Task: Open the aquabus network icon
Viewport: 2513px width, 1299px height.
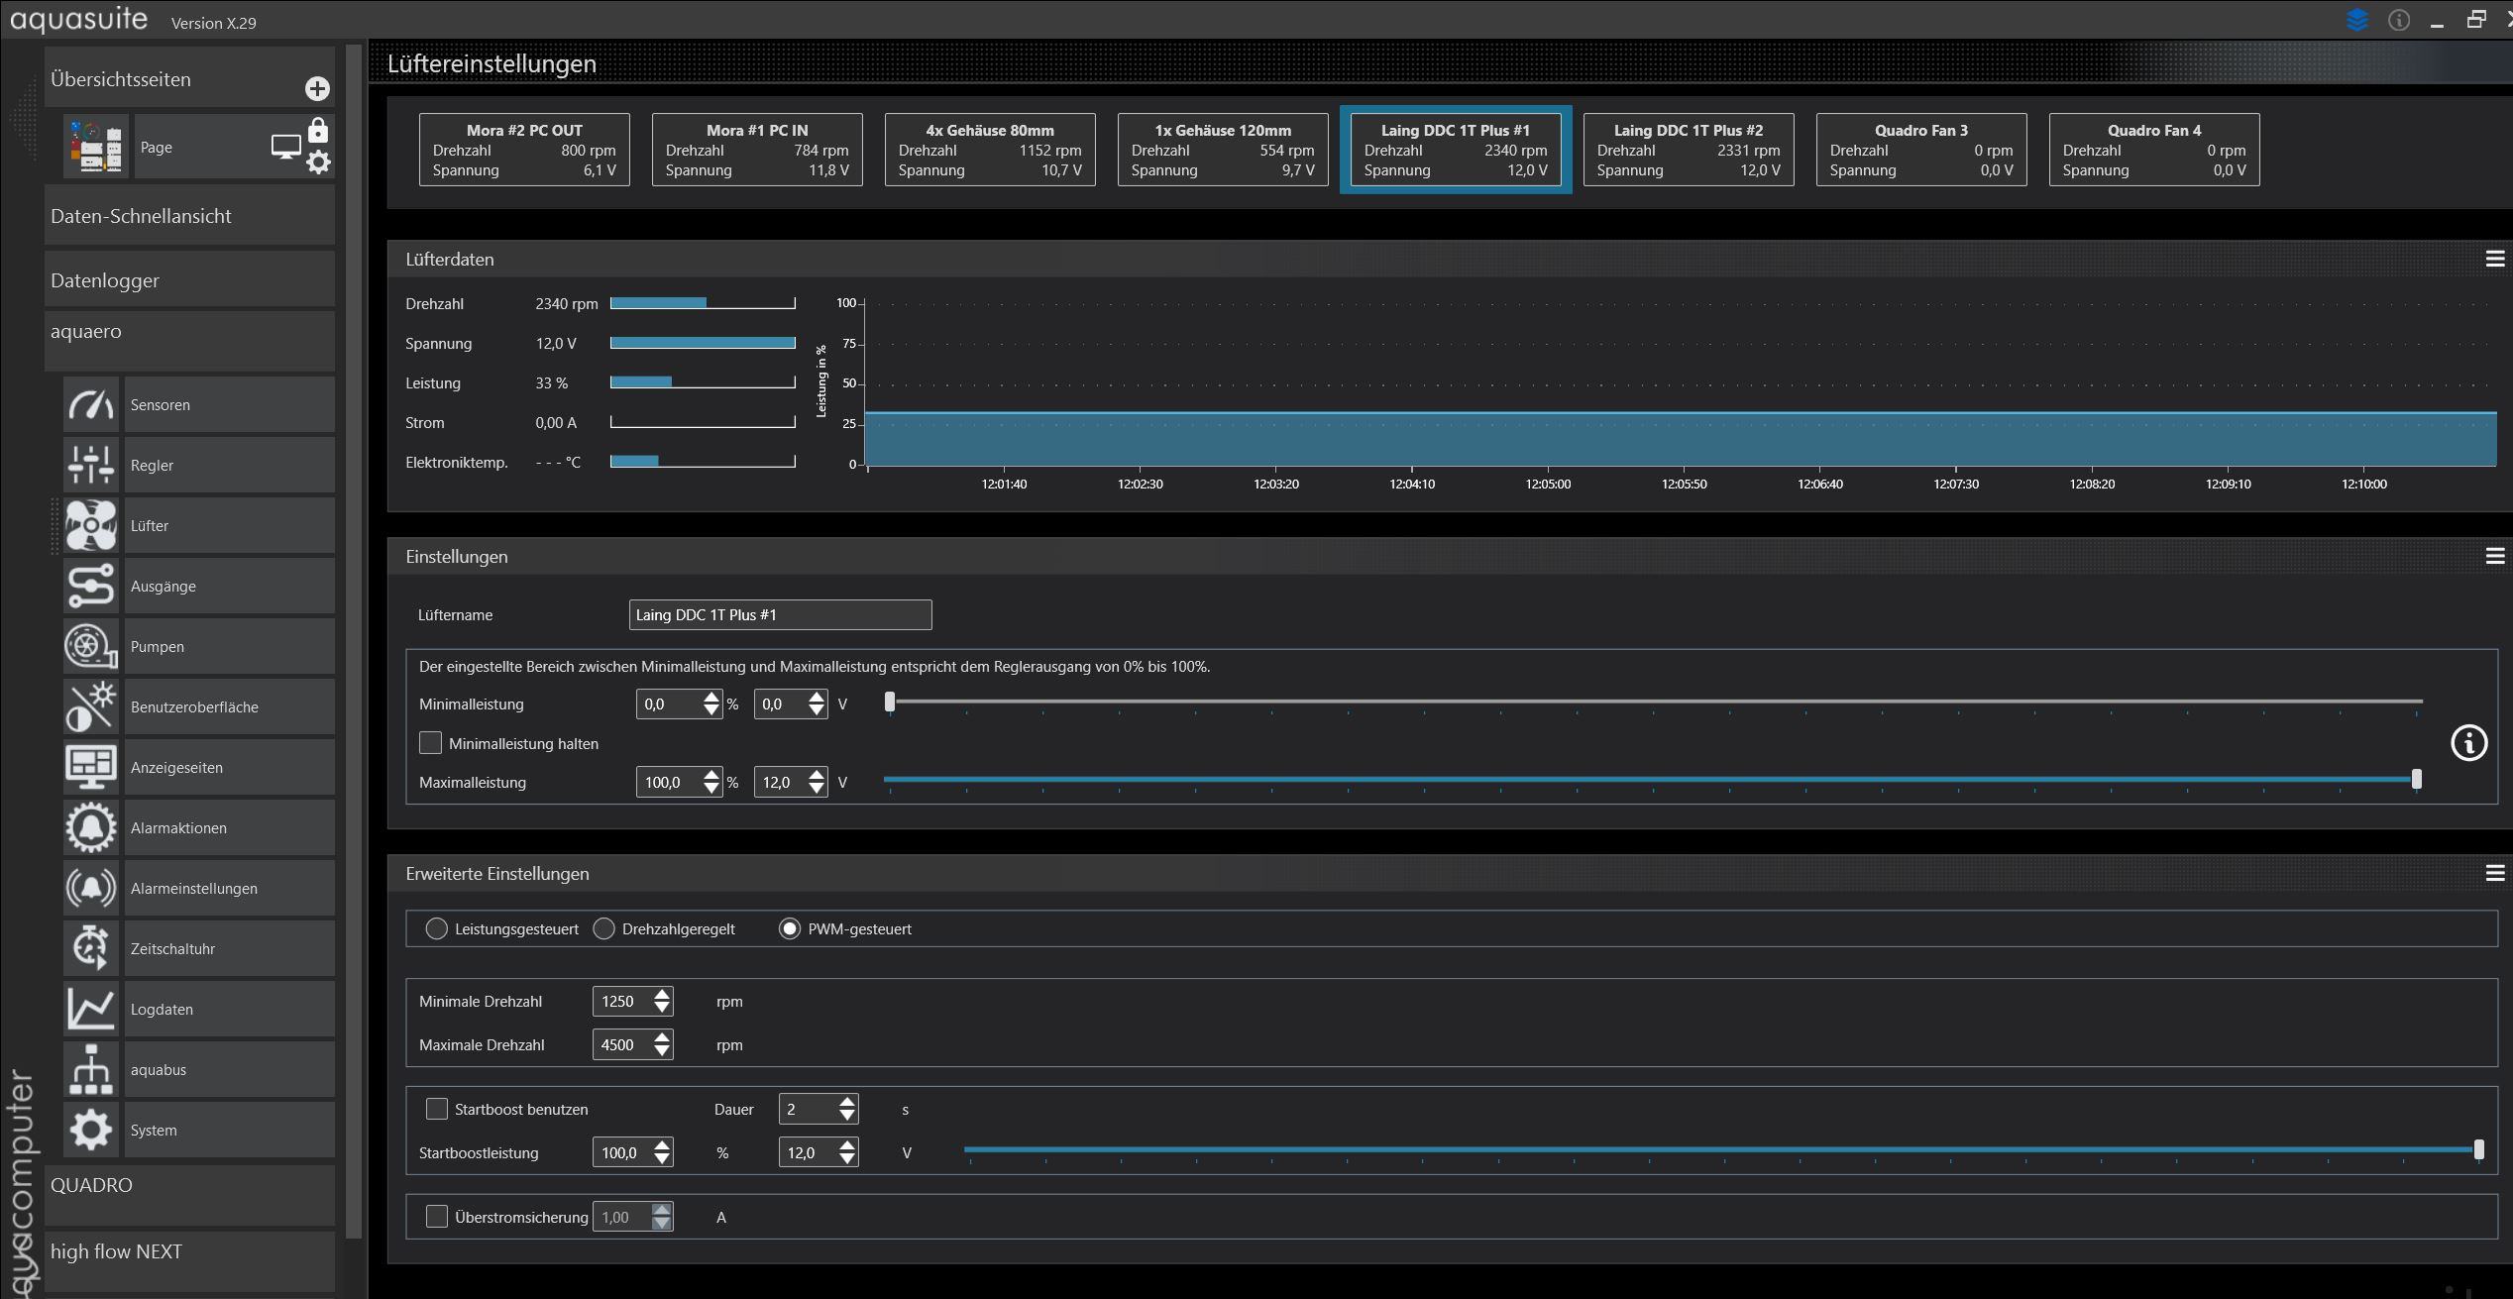Action: coord(91,1069)
